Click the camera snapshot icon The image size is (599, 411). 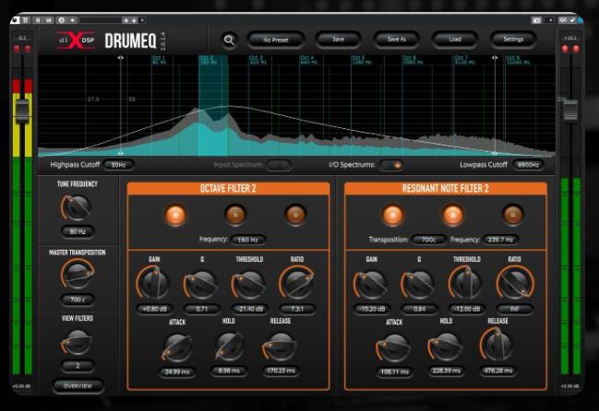537,20
